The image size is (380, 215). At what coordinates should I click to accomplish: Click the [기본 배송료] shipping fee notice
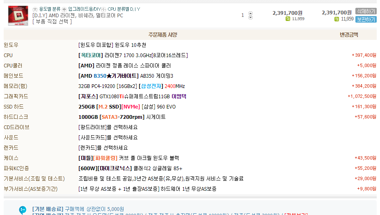click(78, 209)
